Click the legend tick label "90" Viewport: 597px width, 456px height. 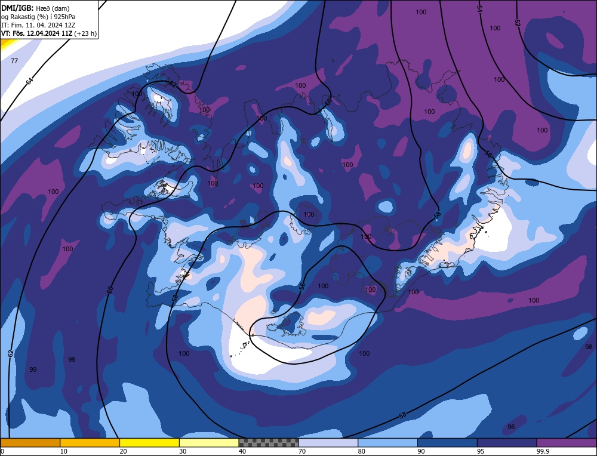pyautogui.click(x=421, y=451)
